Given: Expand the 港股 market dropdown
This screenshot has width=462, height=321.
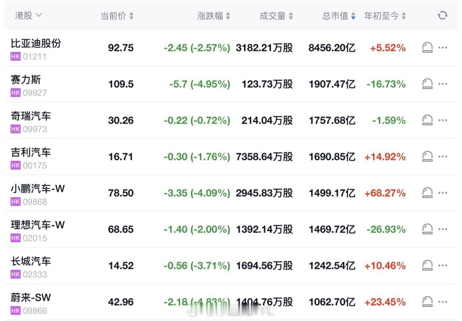Looking at the screenshot, I should 28,15.
